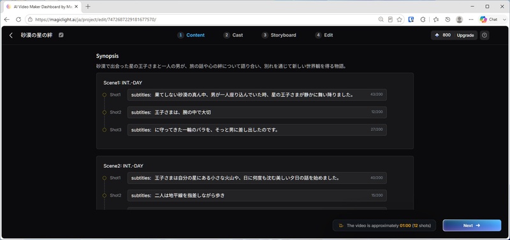View site information lock icon
This screenshot has width=510, height=240.
[x=30, y=20]
